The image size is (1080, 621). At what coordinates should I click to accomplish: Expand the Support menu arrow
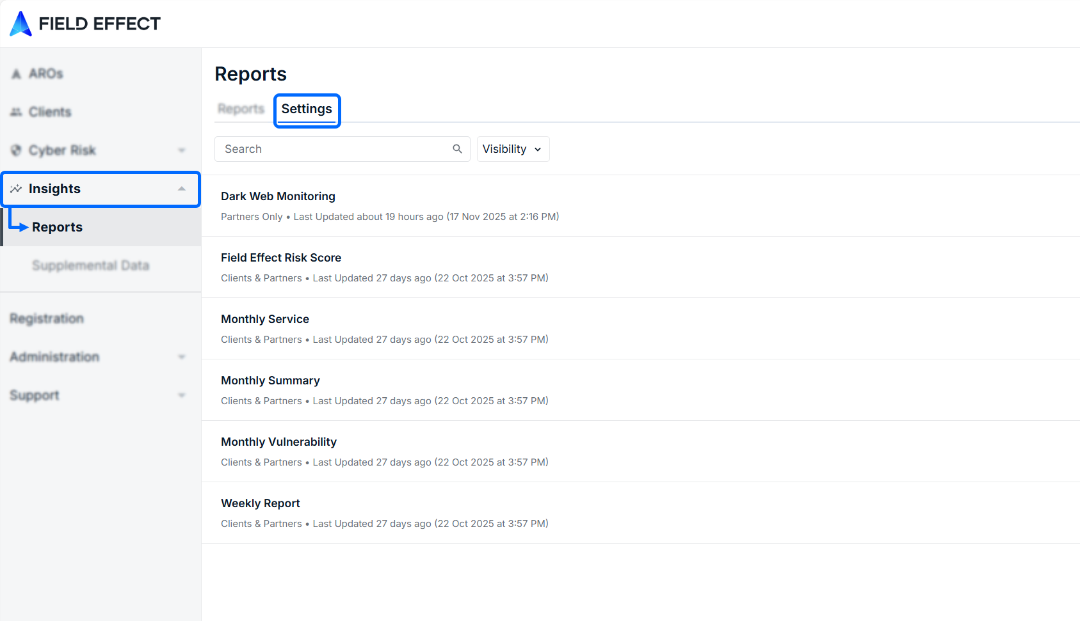click(x=182, y=395)
